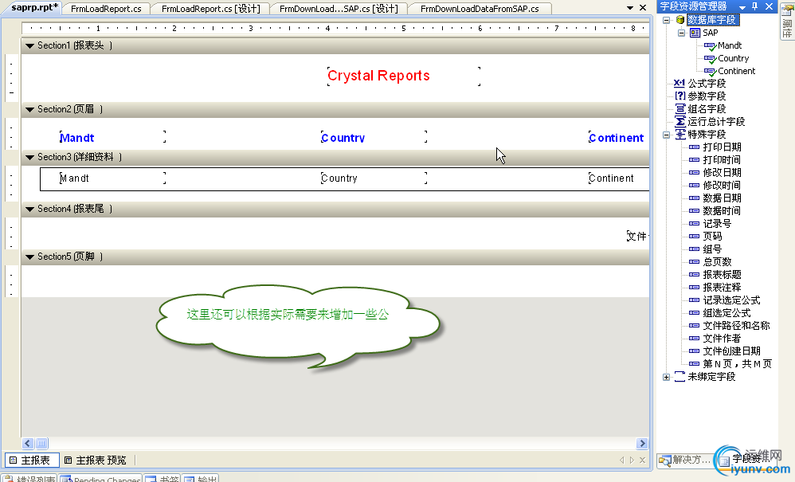795x482 pixels.
Task: Collapse Section2 页眉 triangle
Action: click(30, 109)
